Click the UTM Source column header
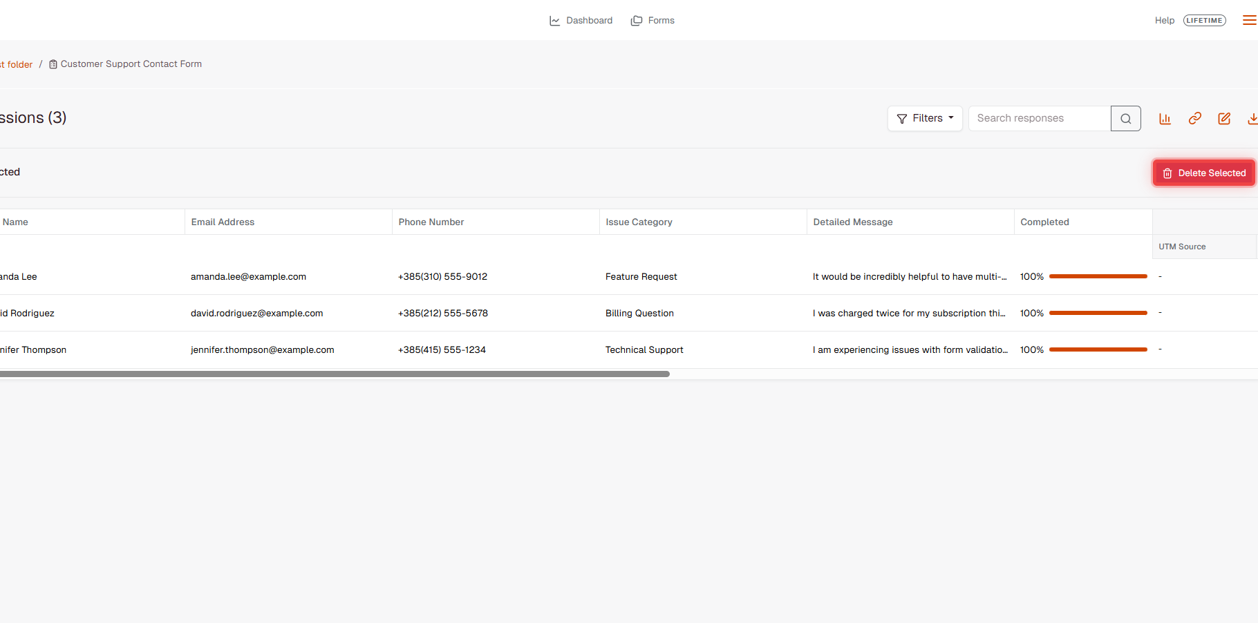The image size is (1258, 623). [x=1204, y=247]
